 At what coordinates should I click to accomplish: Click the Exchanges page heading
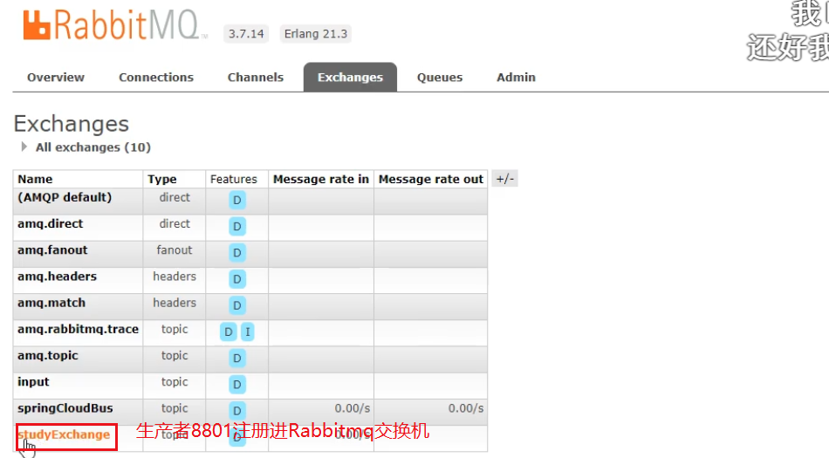pos(72,124)
